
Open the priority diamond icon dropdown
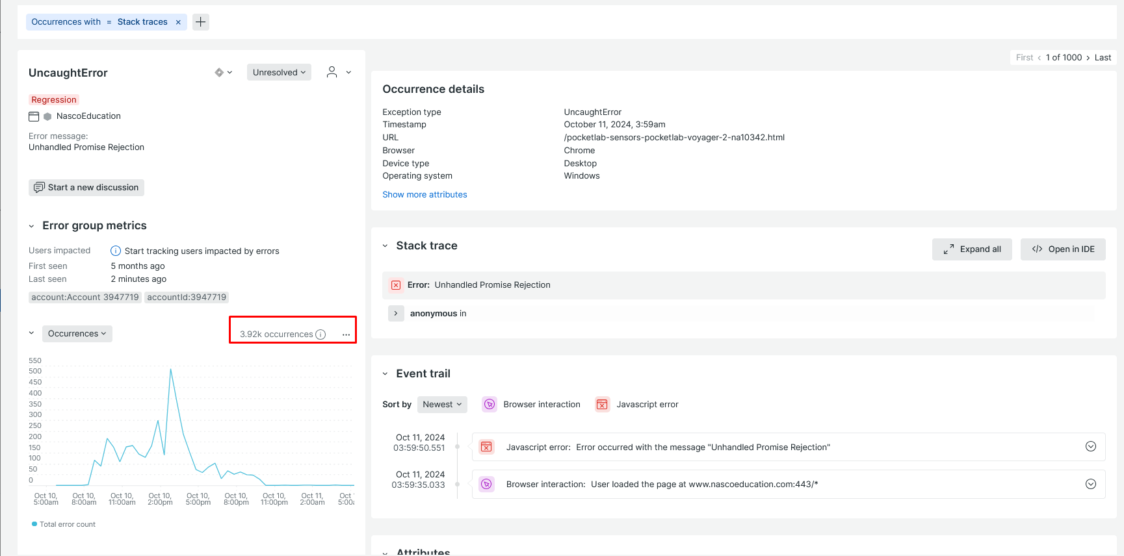[x=223, y=72]
